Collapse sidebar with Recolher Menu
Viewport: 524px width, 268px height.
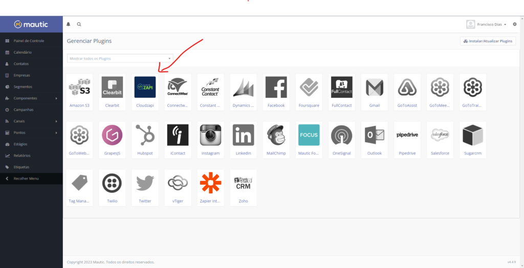pyautogui.click(x=31, y=178)
